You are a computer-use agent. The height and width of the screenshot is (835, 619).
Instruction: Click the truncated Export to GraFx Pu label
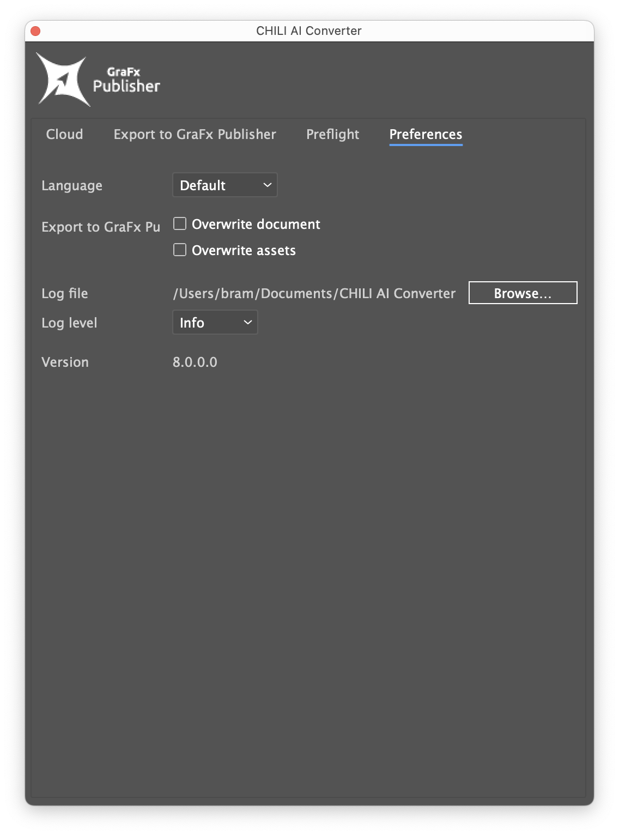tap(101, 227)
